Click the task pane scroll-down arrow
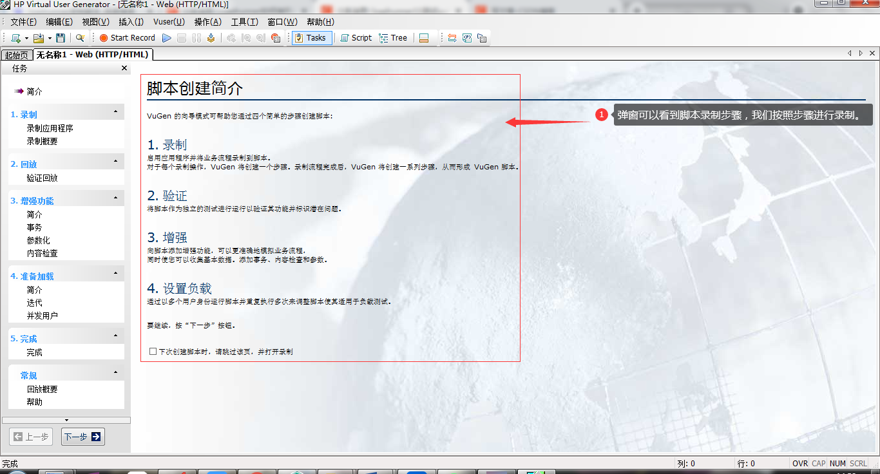880x474 pixels. (66, 420)
